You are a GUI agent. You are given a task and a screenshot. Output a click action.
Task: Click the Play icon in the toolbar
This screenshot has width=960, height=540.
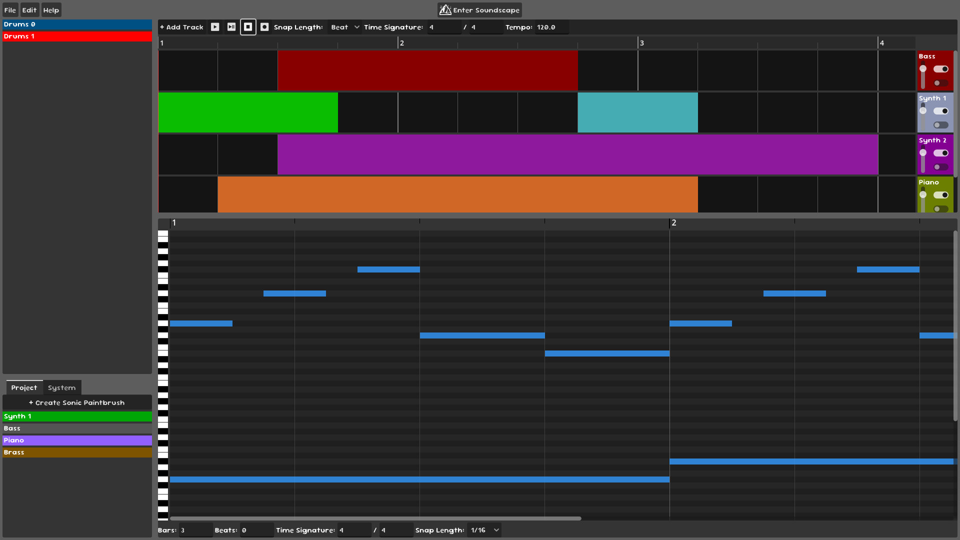pos(215,27)
